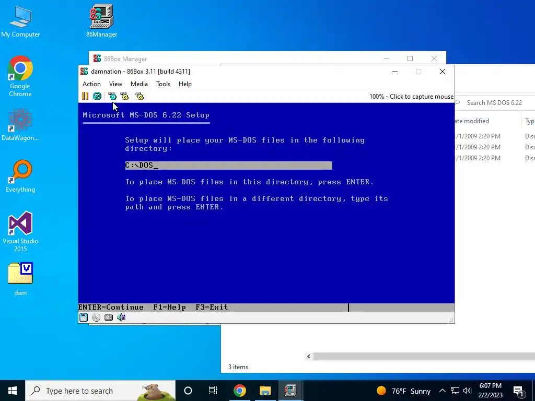Open the View menu
Screen dimensions: 535x401
[x=115, y=84]
